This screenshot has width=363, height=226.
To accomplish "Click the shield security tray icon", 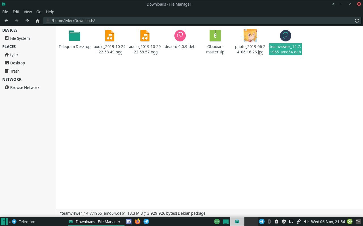I will pyautogui.click(x=284, y=222).
